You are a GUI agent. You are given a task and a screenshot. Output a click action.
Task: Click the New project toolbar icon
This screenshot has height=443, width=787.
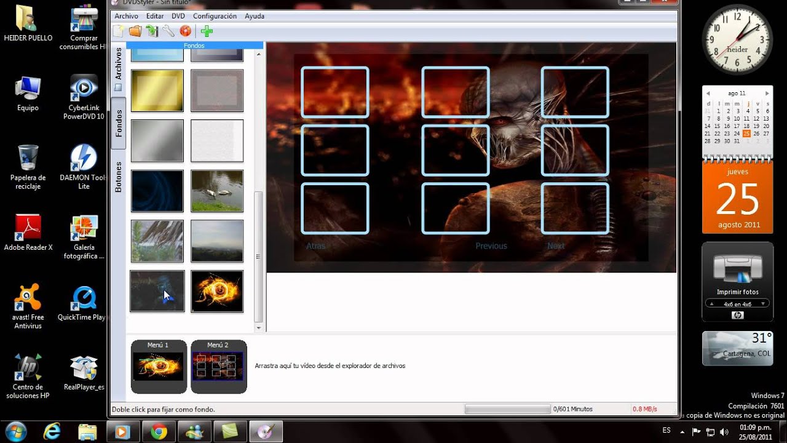pos(119,31)
